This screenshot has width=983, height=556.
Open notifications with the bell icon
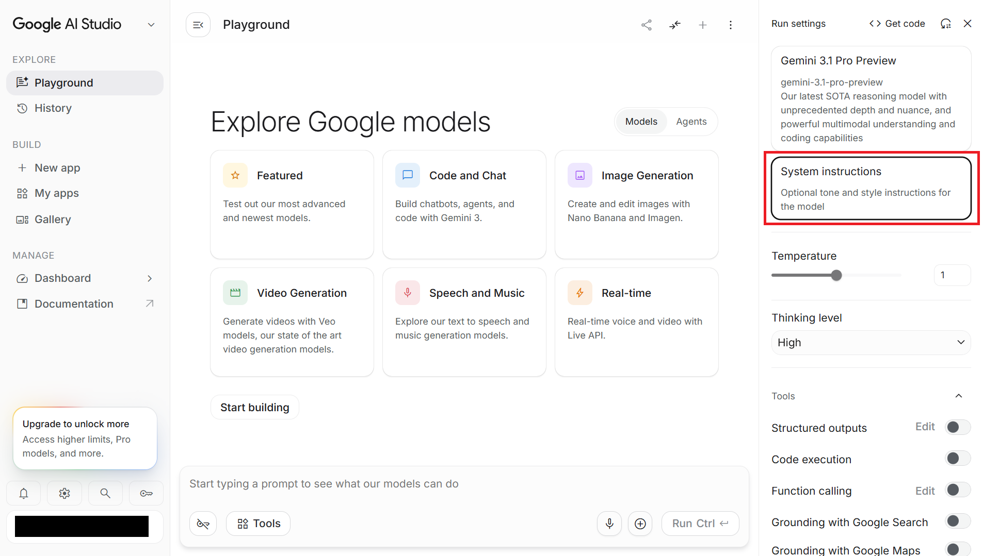pos(24,493)
